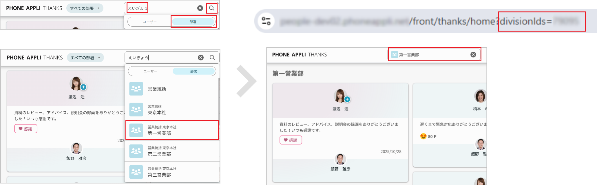Open すべての部署 dropdown in results-list screenshot

pyautogui.click(x=85, y=58)
